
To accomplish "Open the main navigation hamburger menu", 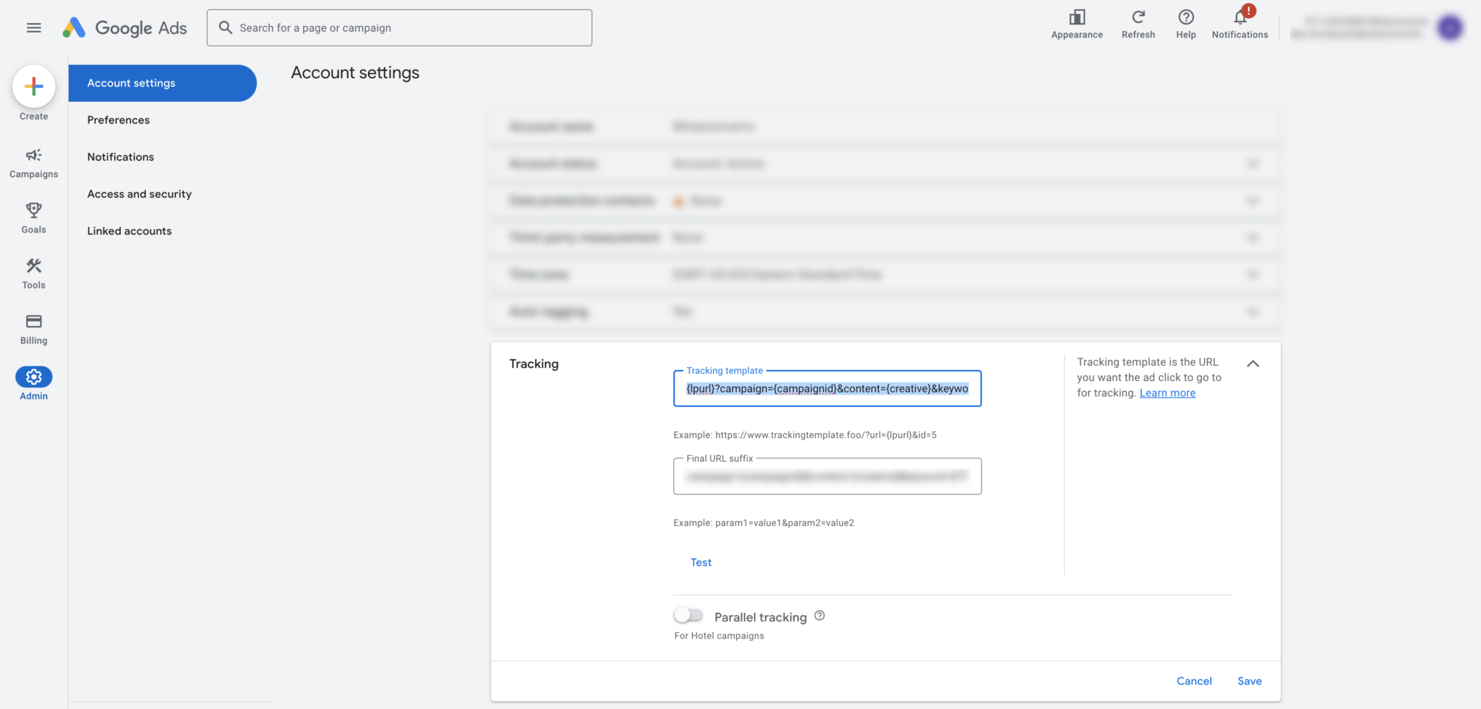I will pyautogui.click(x=33, y=27).
